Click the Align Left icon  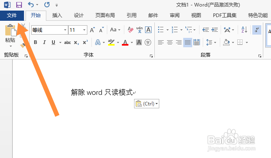click(161, 42)
